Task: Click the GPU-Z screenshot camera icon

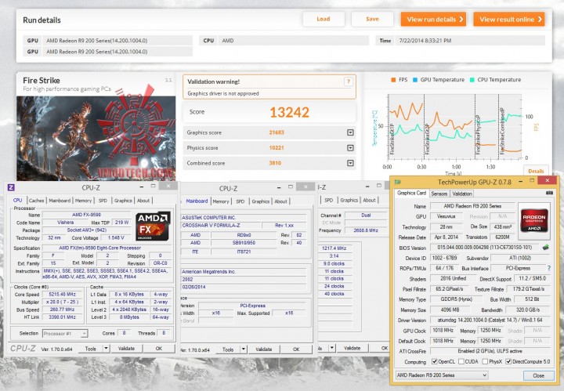Action: 549,194
